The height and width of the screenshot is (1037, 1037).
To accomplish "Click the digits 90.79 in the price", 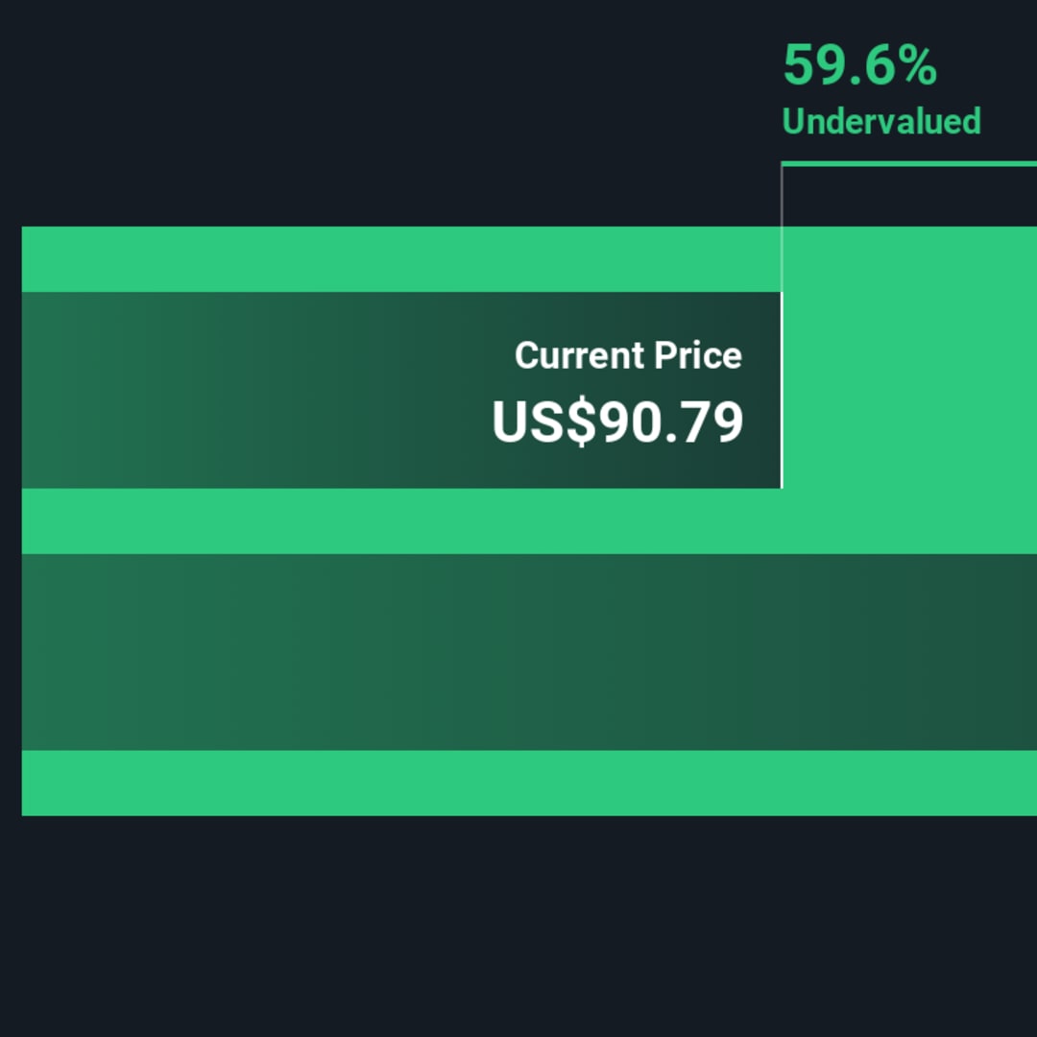I will pyautogui.click(x=670, y=422).
